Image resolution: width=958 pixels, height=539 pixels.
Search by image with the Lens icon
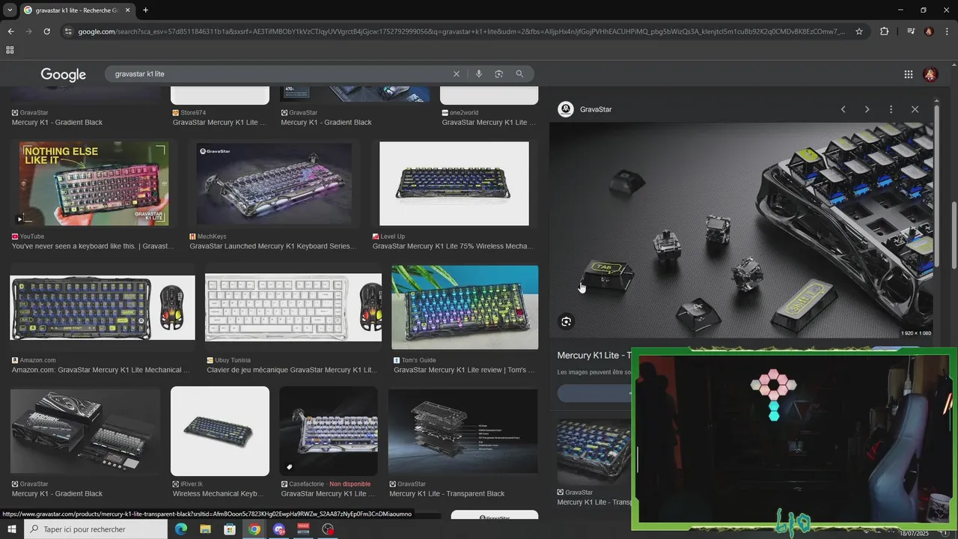pos(498,74)
